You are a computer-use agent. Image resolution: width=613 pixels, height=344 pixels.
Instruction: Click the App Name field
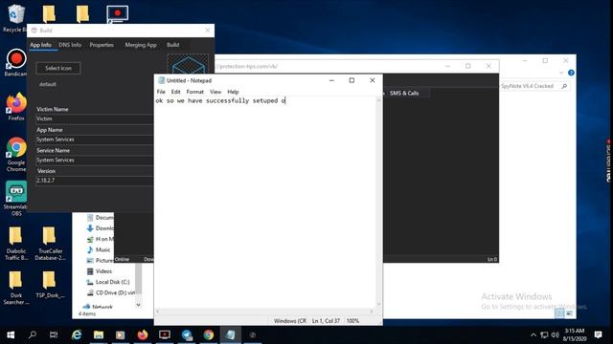coord(95,140)
